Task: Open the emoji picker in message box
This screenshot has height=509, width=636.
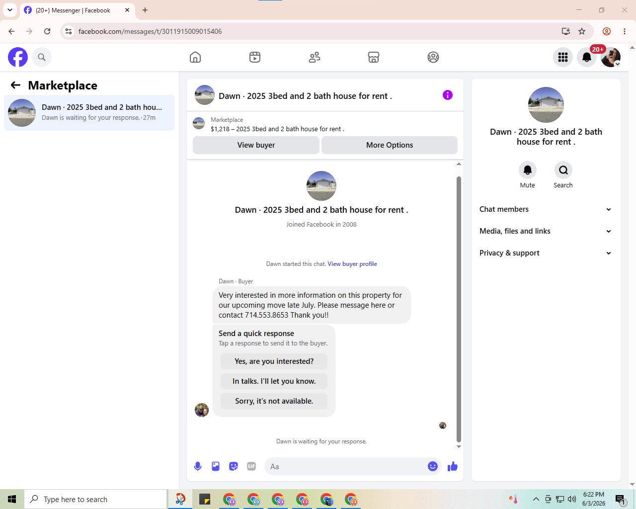Action: click(x=433, y=466)
